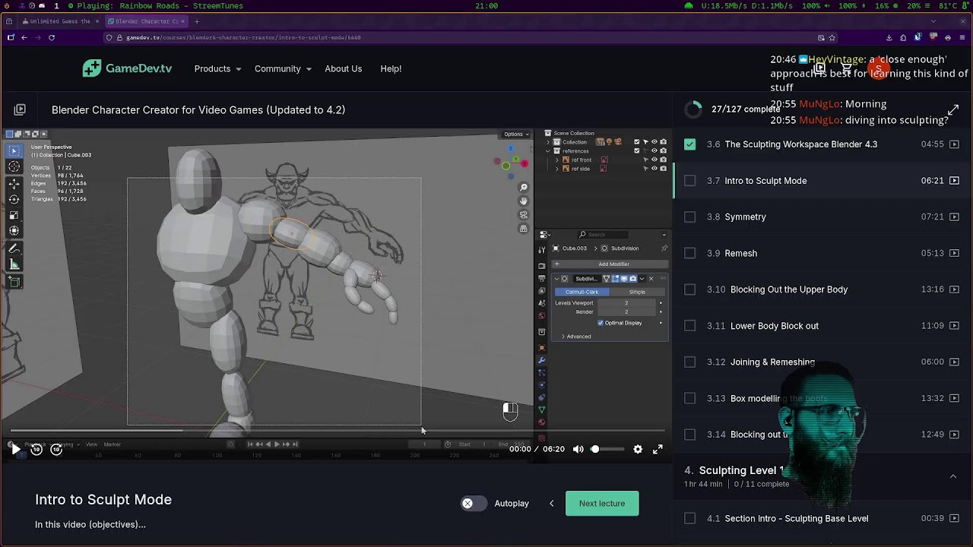Expand ref front item in outliner
The width and height of the screenshot is (973, 547).
(556, 160)
